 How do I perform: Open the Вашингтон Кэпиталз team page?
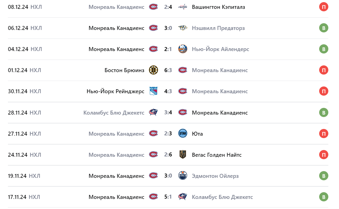218,7
